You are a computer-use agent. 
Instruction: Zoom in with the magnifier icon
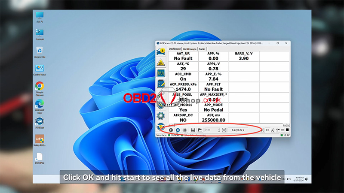273,130
